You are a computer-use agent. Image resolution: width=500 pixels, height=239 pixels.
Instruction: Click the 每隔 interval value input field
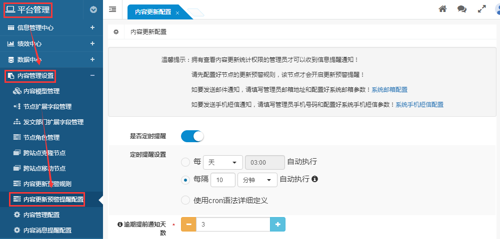(x=223, y=180)
